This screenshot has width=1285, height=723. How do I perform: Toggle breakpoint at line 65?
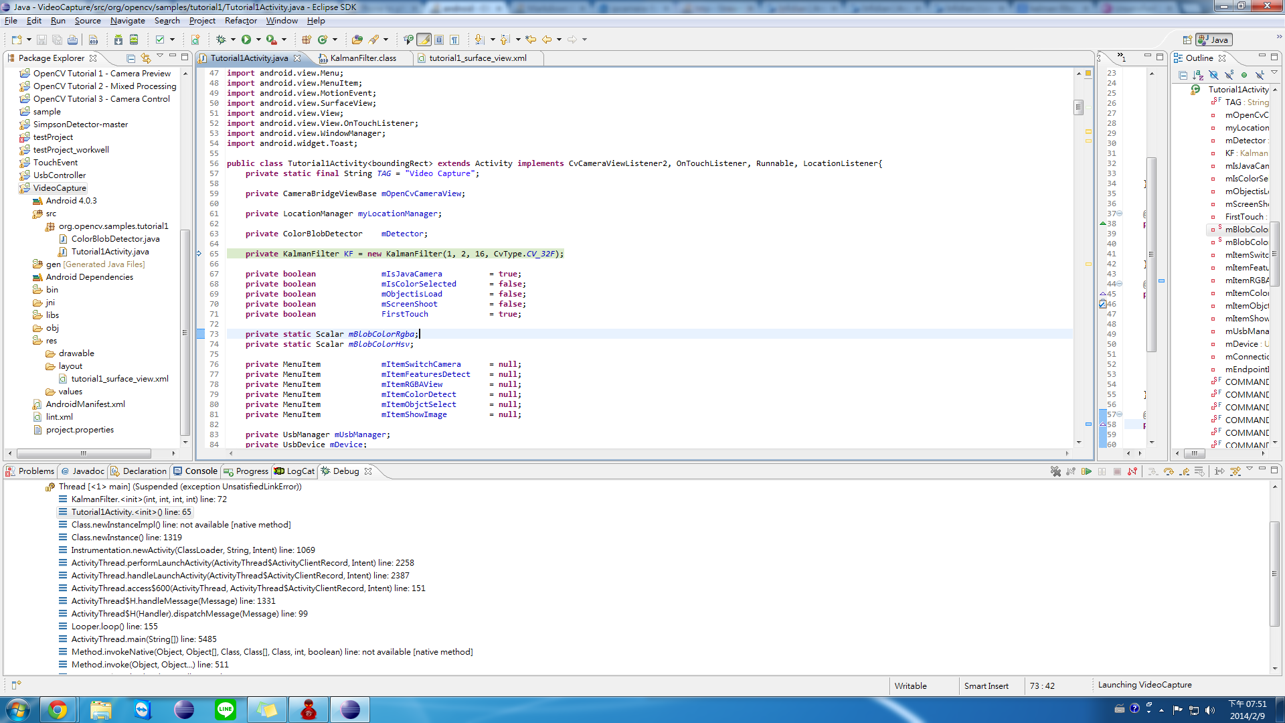click(199, 253)
